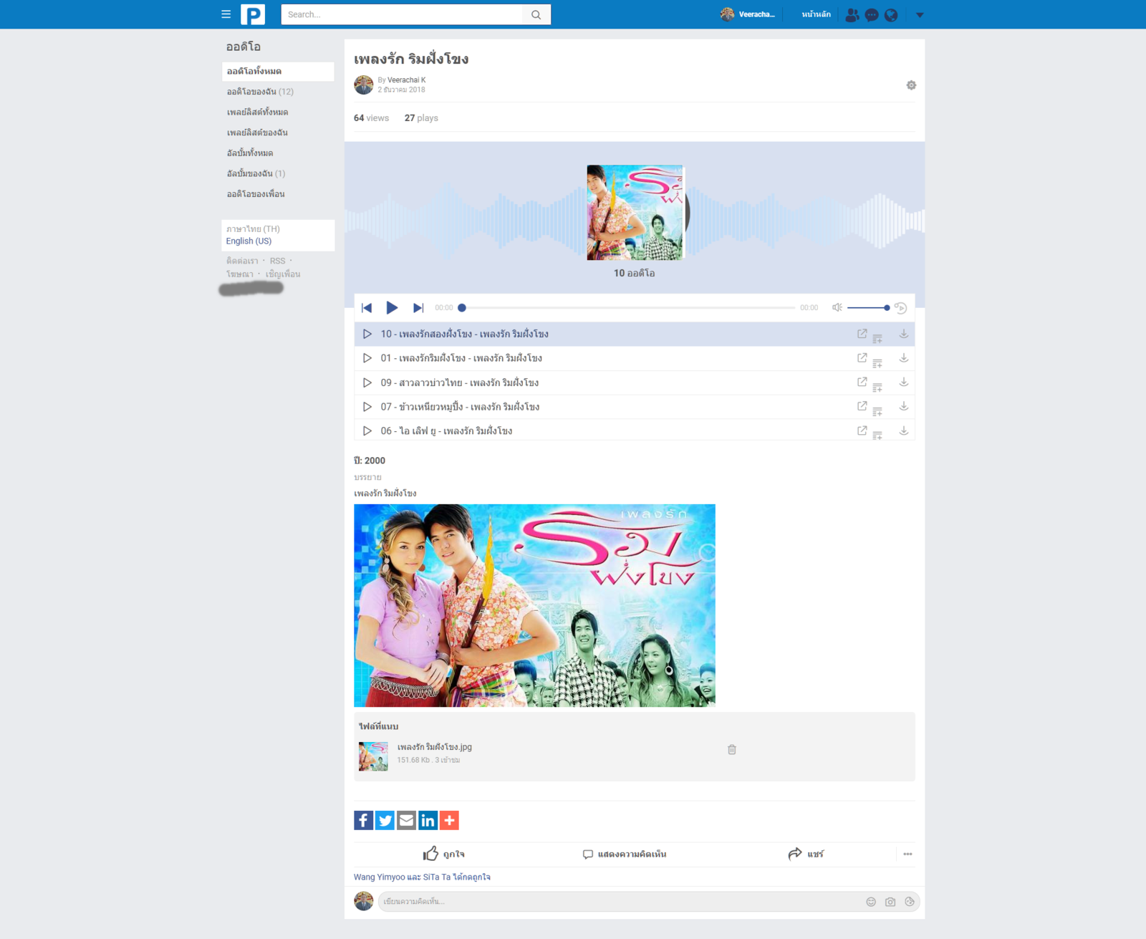Open more sharing options plus icon
The image size is (1146, 939).
[449, 820]
